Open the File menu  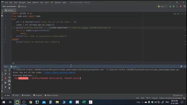(6, 2)
